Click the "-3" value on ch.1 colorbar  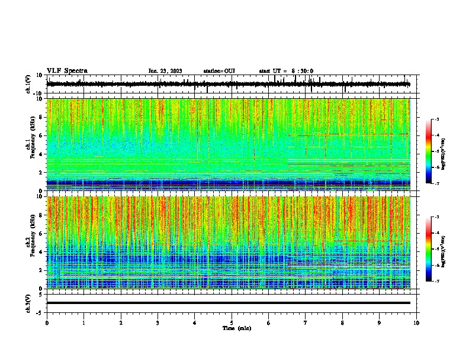[x=436, y=119]
